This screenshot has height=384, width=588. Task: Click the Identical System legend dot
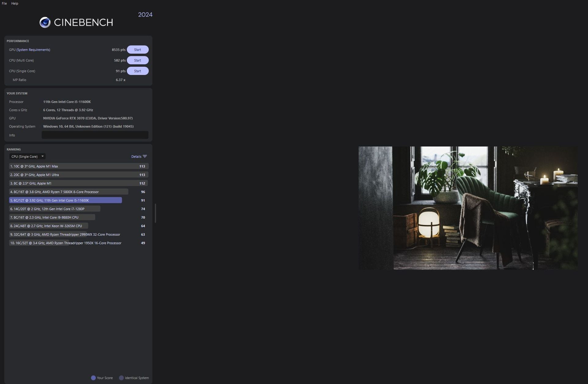[121, 378]
